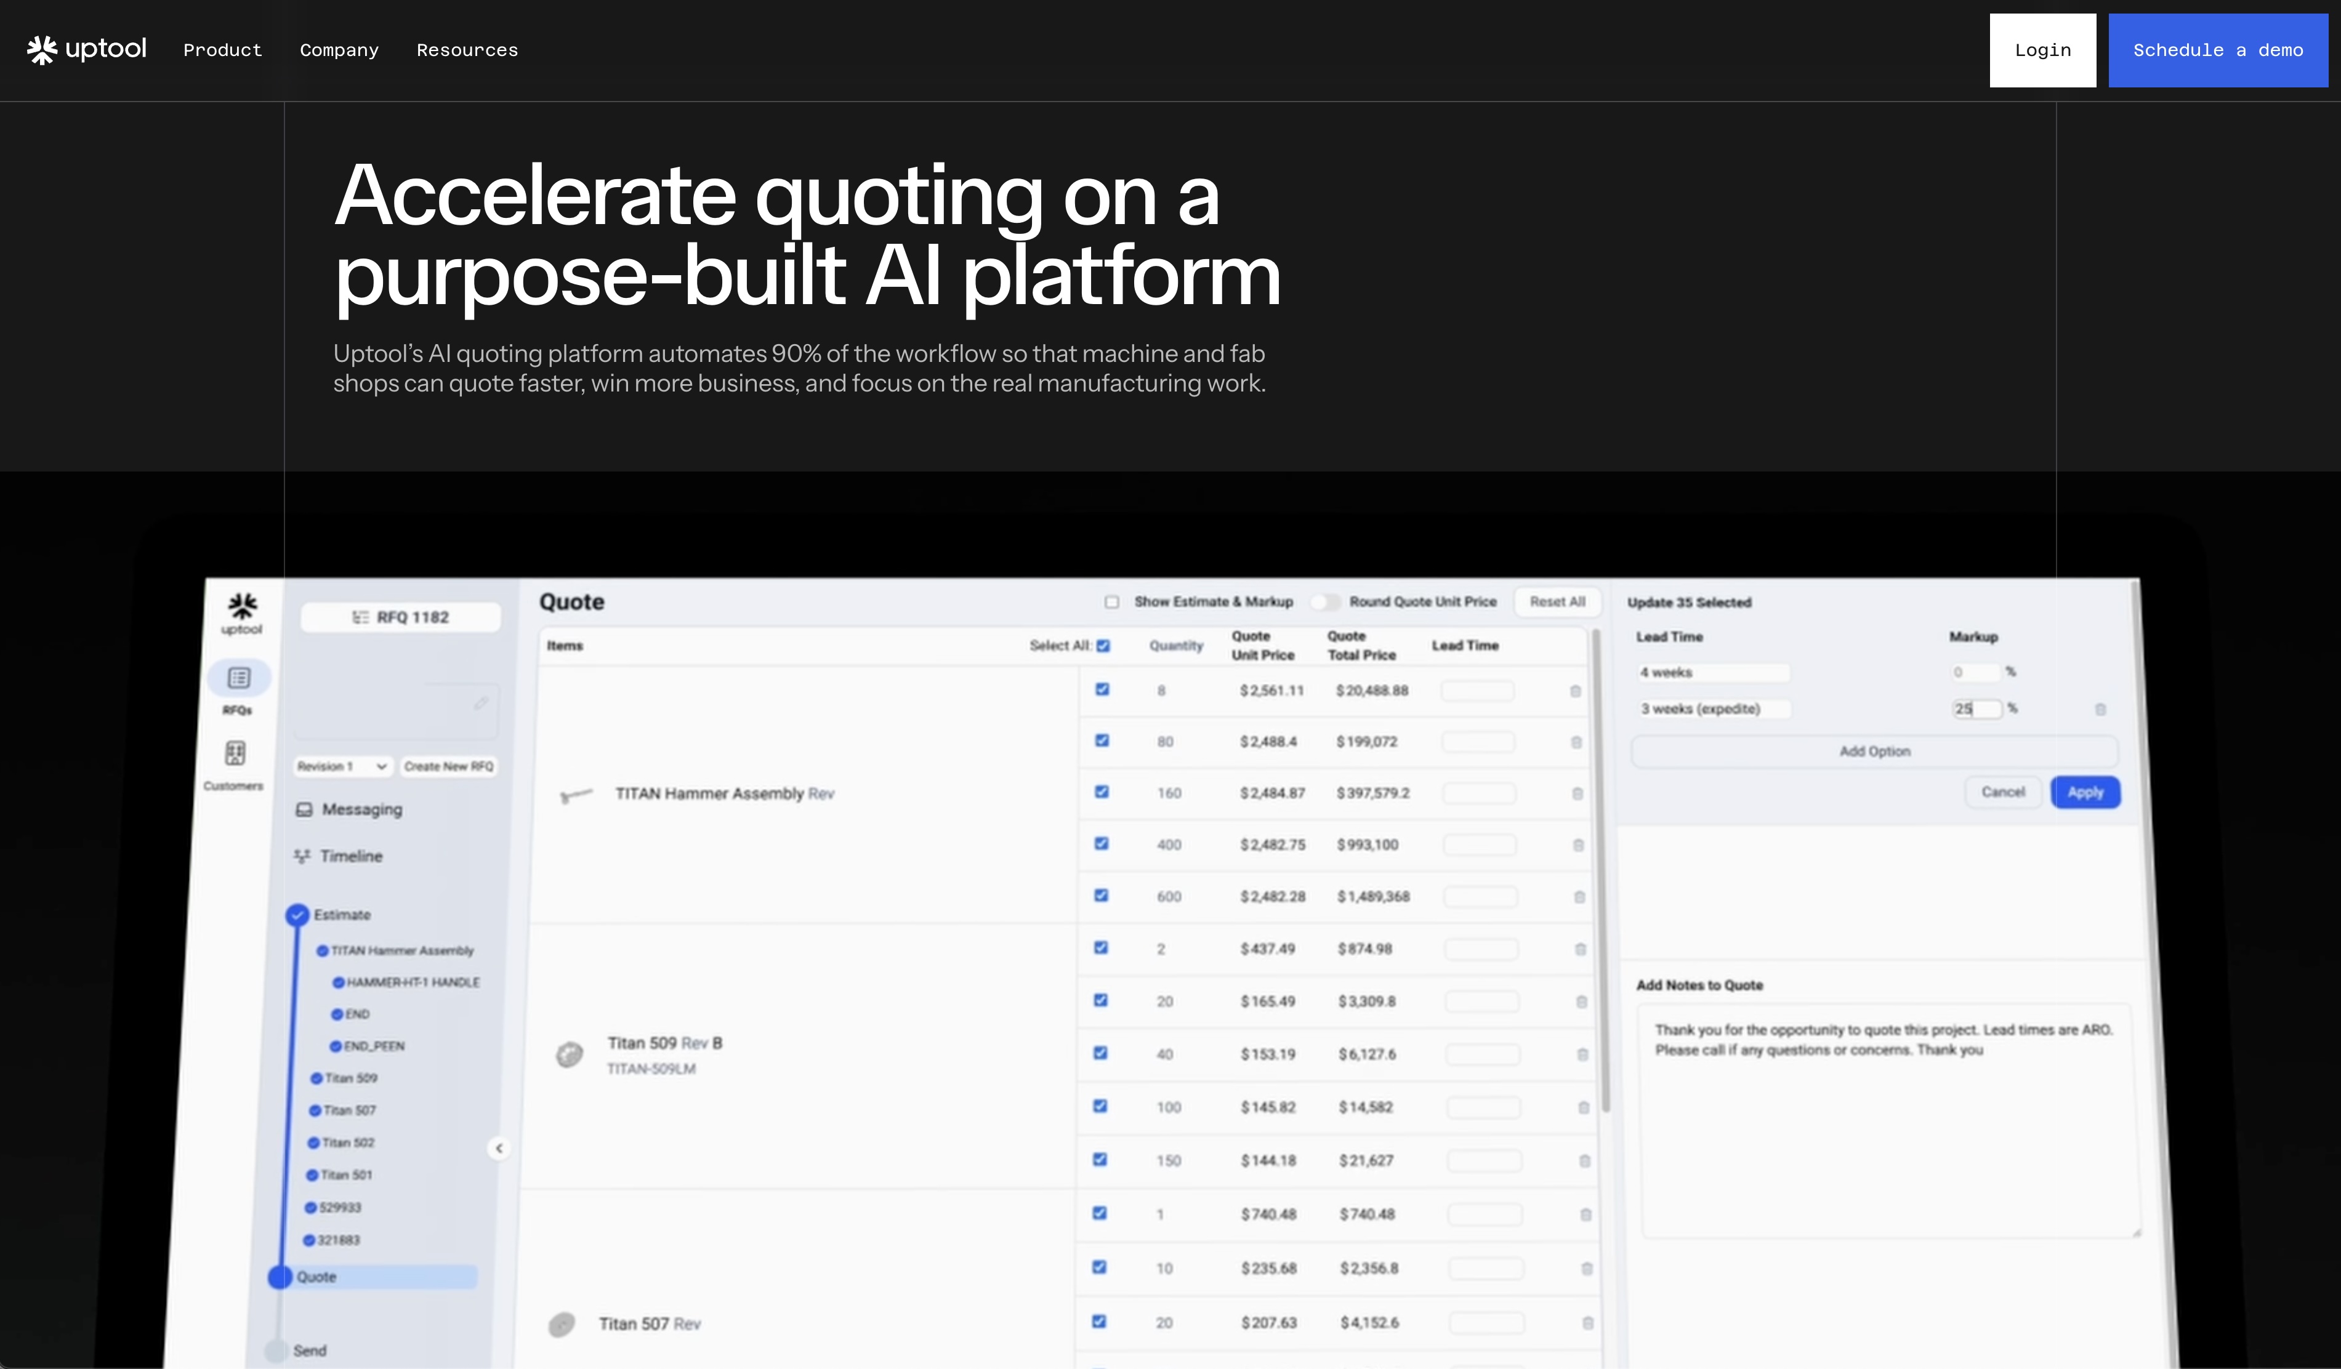The image size is (2341, 1369).
Task: Select the Customers sidebar icon
Action: 235,752
